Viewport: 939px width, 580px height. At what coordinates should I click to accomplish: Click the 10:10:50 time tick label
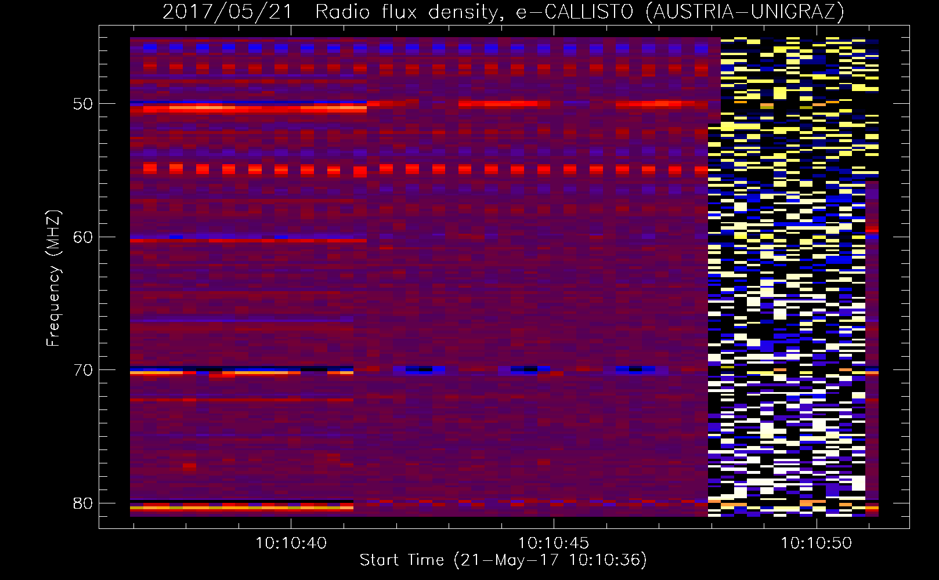(x=816, y=543)
